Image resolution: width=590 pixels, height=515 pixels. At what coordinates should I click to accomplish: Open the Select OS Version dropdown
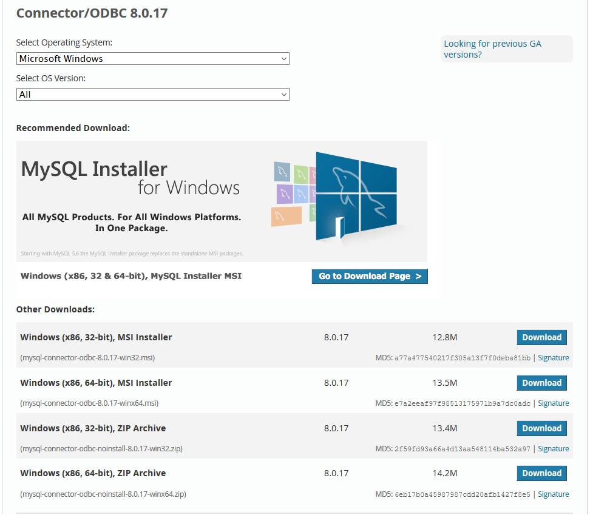tap(152, 95)
